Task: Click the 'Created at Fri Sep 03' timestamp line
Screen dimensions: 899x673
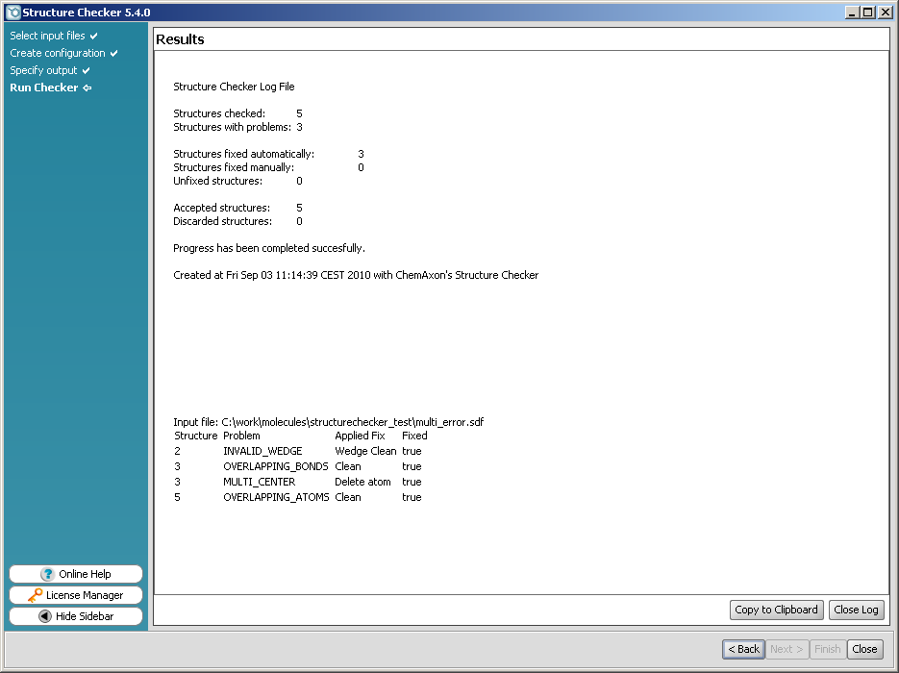Action: coord(356,275)
